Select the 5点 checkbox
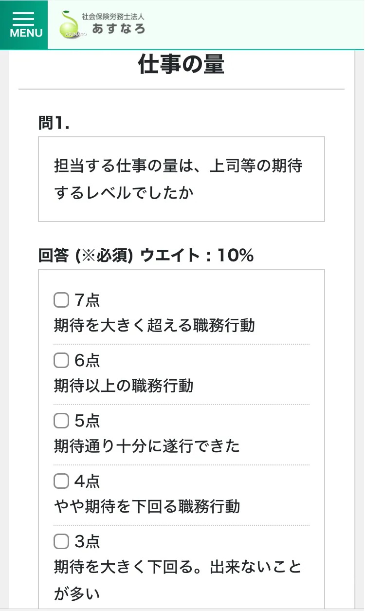 click(61, 421)
